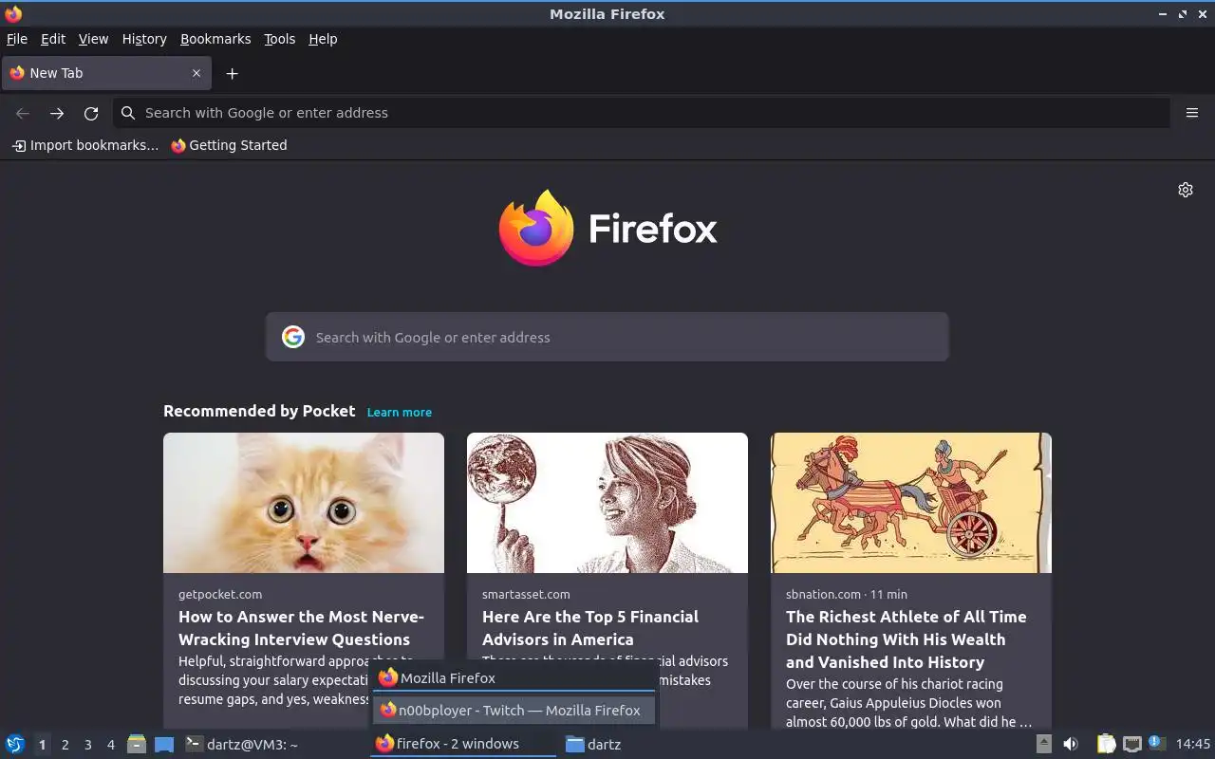The image size is (1215, 759).
Task: Open the chariot racer article thumbnail
Action: pyautogui.click(x=911, y=503)
